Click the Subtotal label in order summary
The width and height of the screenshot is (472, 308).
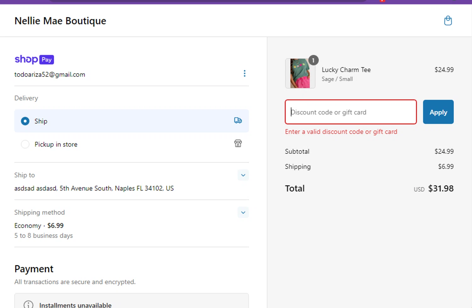click(297, 151)
